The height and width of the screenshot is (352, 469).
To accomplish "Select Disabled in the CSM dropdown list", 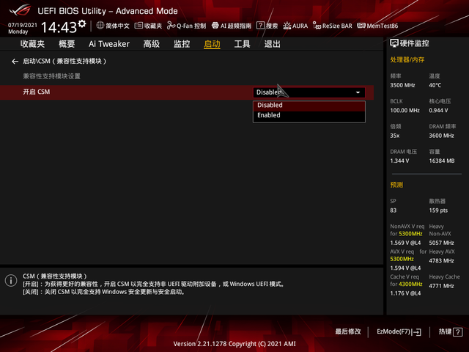I will tap(309, 106).
